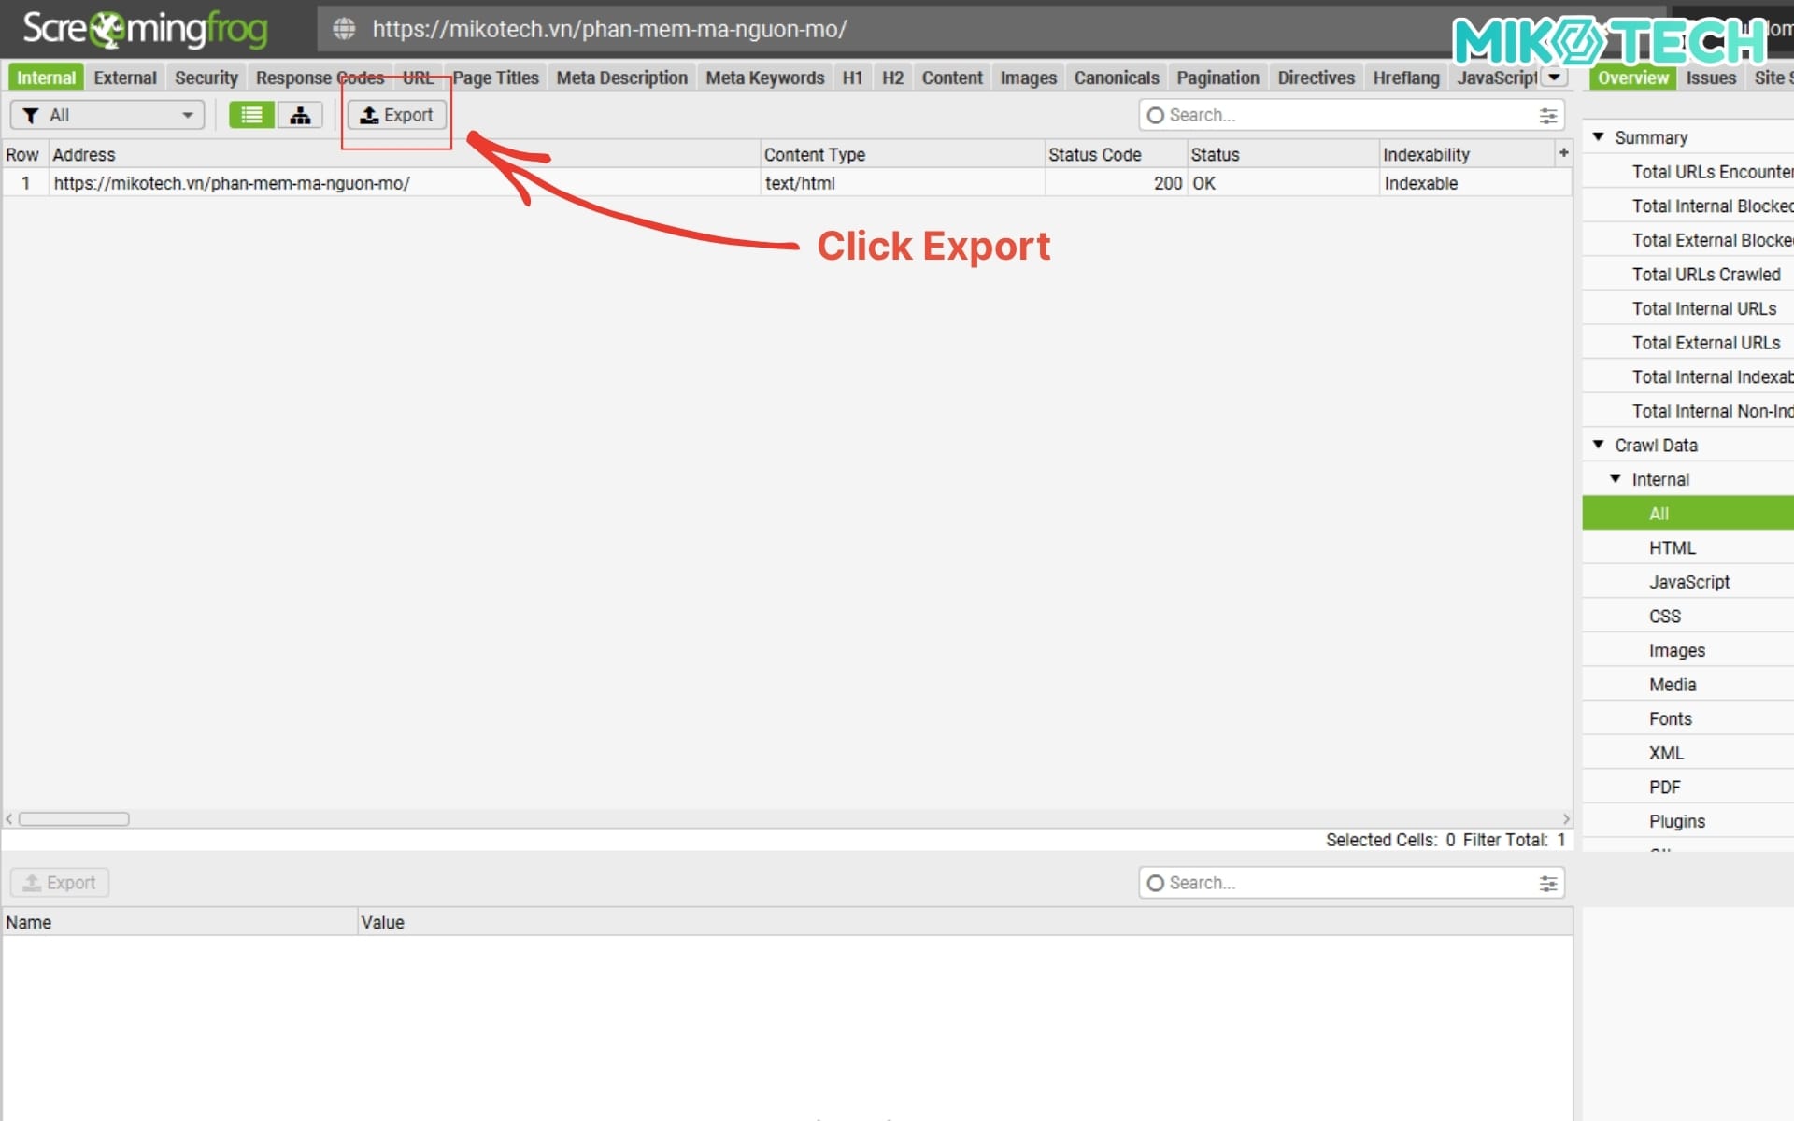Open the tab overflow arrow next to JavaScript
Image resolution: width=1794 pixels, height=1121 pixels.
point(1554,78)
